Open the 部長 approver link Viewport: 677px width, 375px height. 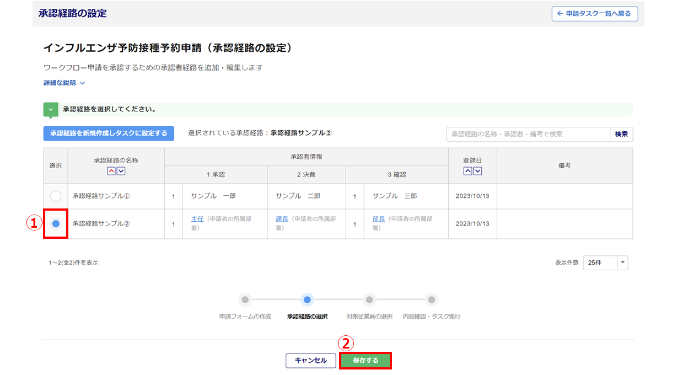point(378,219)
